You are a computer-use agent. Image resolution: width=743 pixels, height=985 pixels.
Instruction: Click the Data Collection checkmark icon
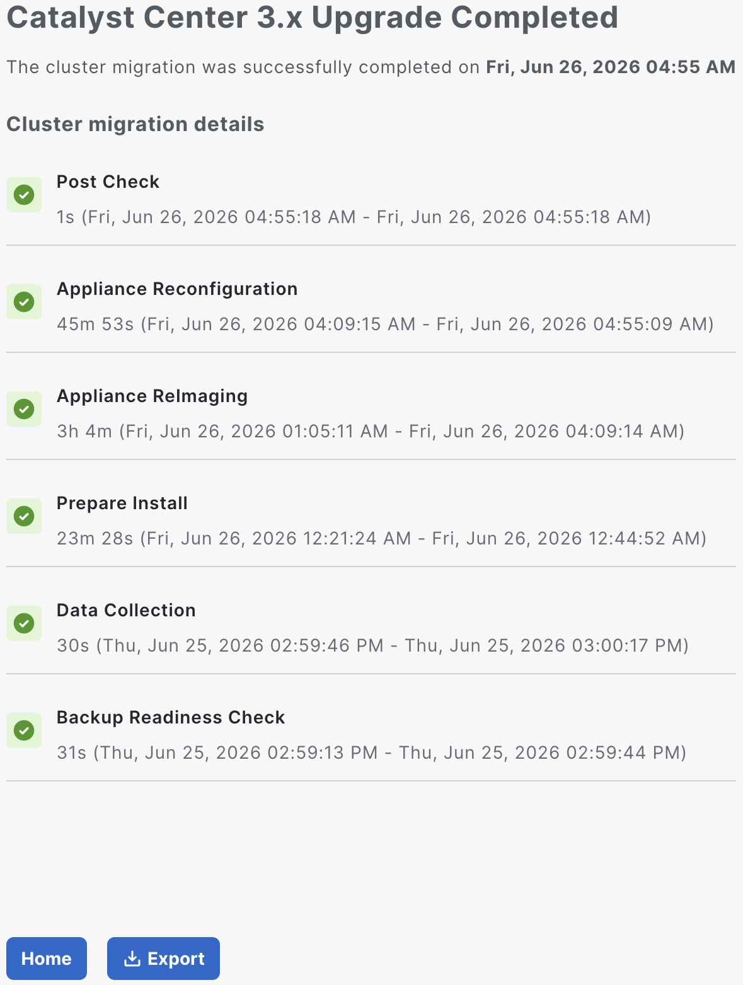[x=24, y=623]
